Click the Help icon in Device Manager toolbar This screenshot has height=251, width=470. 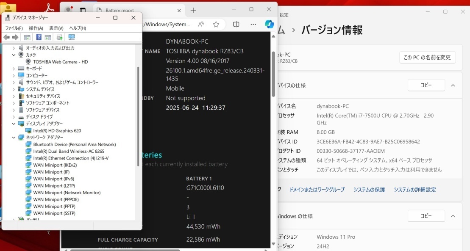tap(39, 37)
